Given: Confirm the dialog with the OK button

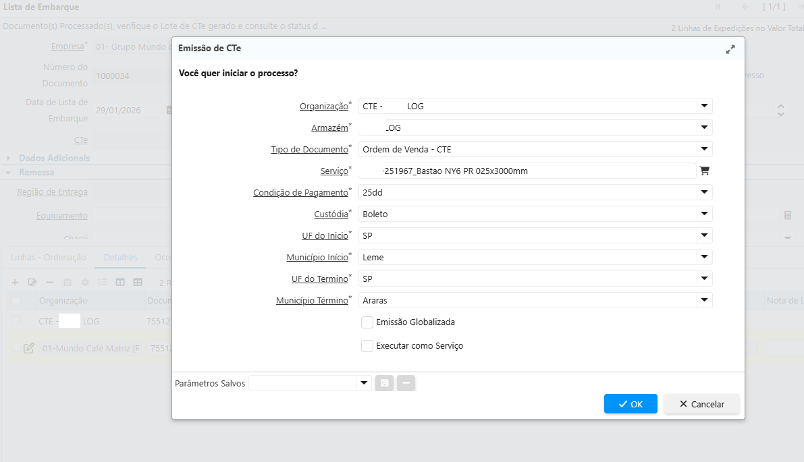Looking at the screenshot, I should tap(631, 404).
